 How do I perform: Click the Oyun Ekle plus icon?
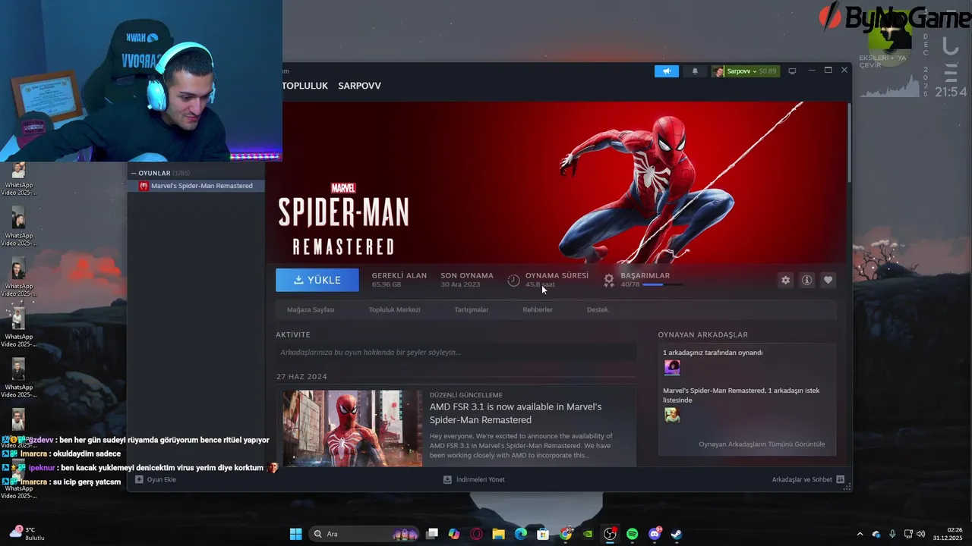139,479
